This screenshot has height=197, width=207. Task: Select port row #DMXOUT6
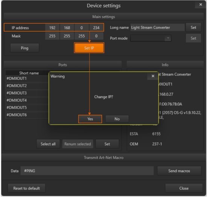27,115
